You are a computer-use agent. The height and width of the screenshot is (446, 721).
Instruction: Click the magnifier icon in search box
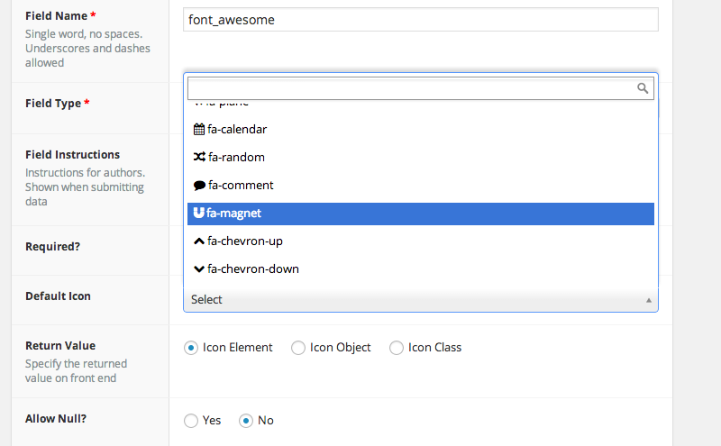pos(643,88)
